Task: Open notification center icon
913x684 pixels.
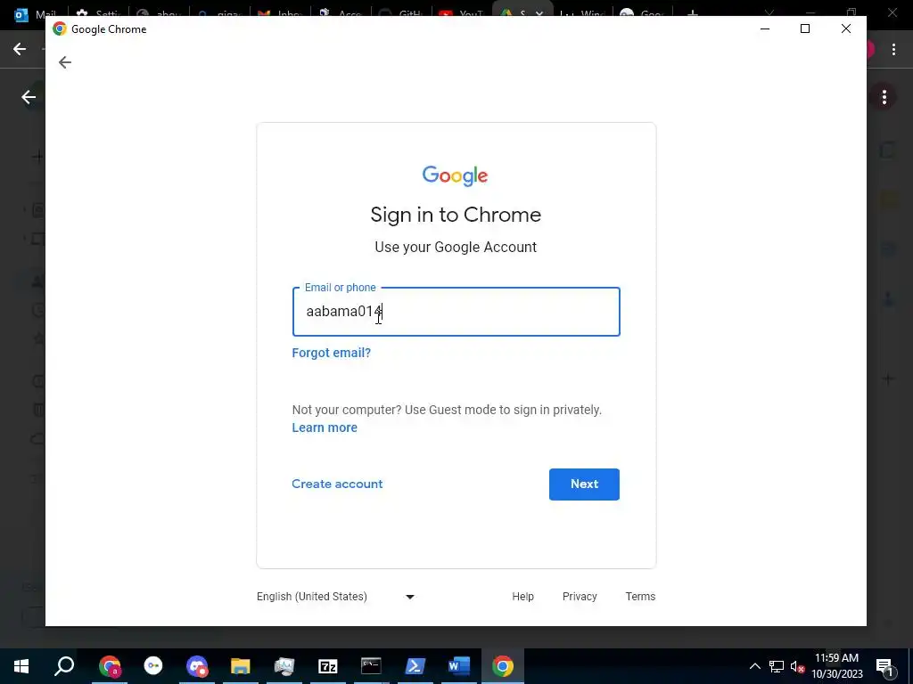Action: tap(884, 666)
